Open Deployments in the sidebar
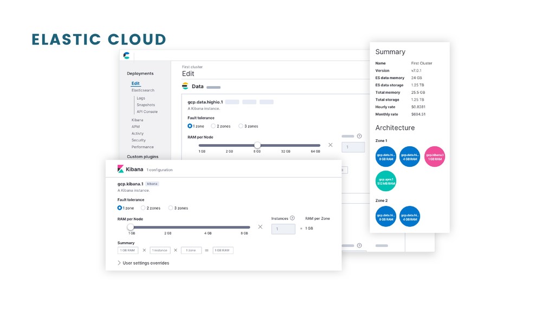Screen dimensions: 555x312 140,73
